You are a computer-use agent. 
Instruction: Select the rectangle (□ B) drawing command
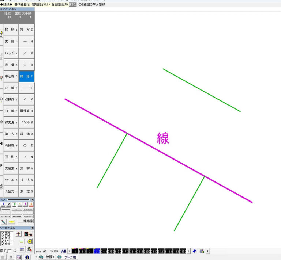pyautogui.click(x=26, y=65)
